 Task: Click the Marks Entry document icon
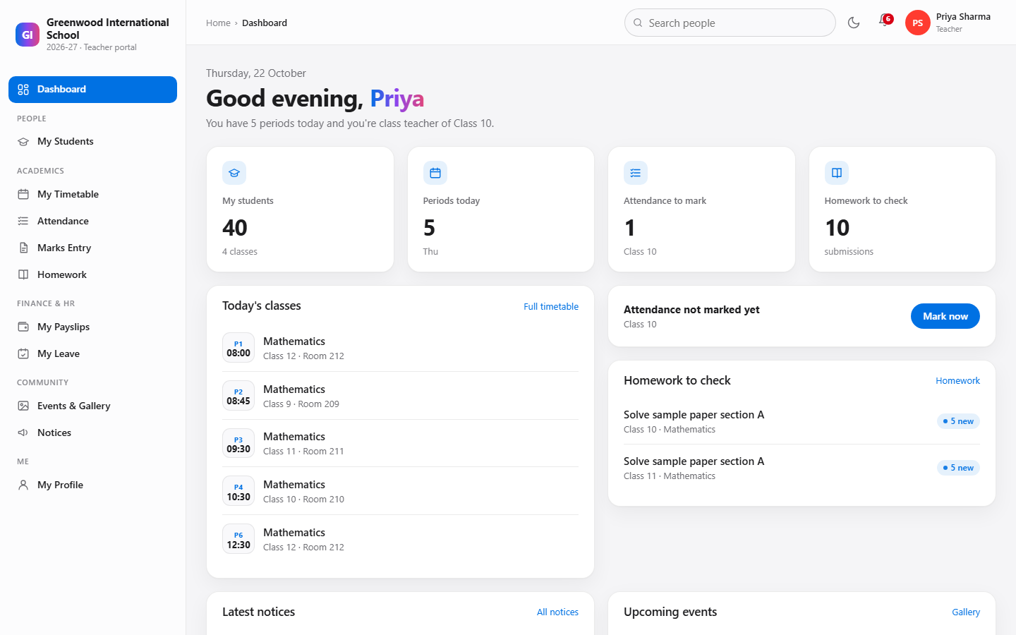pyautogui.click(x=23, y=248)
